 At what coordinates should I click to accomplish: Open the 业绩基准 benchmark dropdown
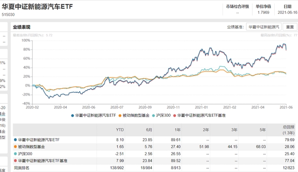264,27
